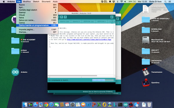Open the DOCX document on the desktop
The width and height of the screenshot is (174, 108).
(x=146, y=9)
